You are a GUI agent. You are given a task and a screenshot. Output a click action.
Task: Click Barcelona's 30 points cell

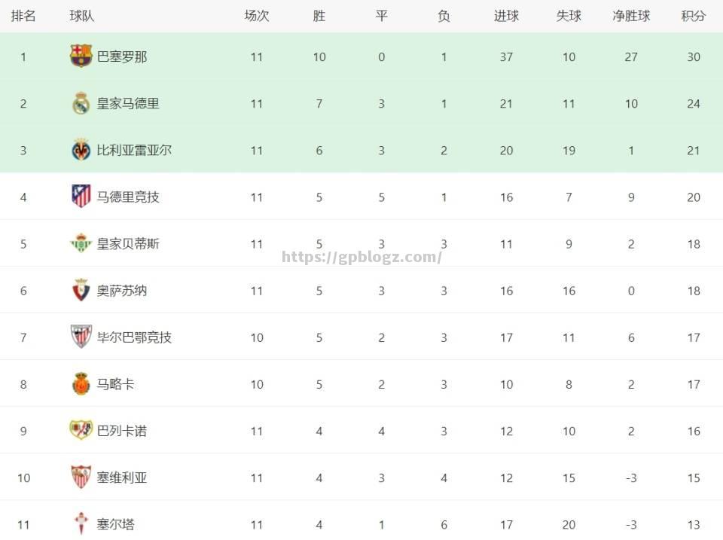[694, 57]
